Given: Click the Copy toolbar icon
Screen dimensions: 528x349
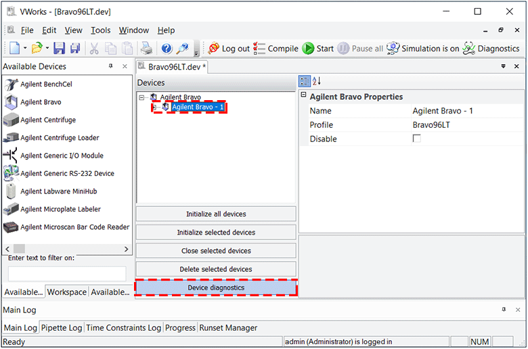Looking at the screenshot, I should [x=110, y=48].
